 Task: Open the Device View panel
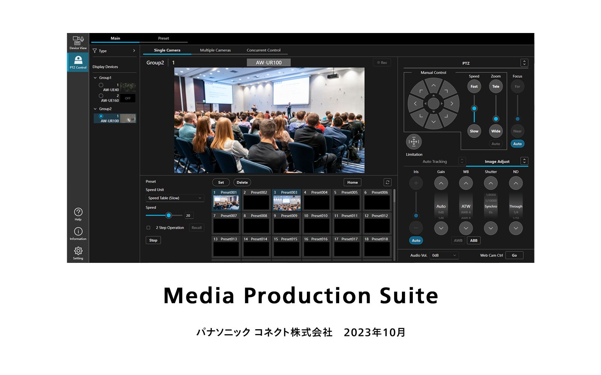point(78,41)
